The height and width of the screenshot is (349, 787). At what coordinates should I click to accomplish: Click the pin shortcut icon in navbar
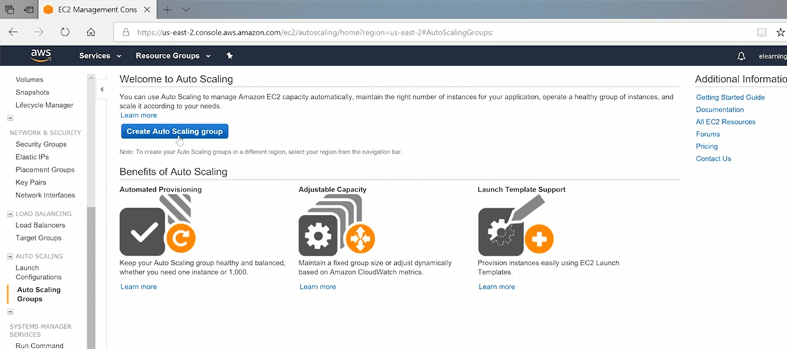pyautogui.click(x=229, y=56)
